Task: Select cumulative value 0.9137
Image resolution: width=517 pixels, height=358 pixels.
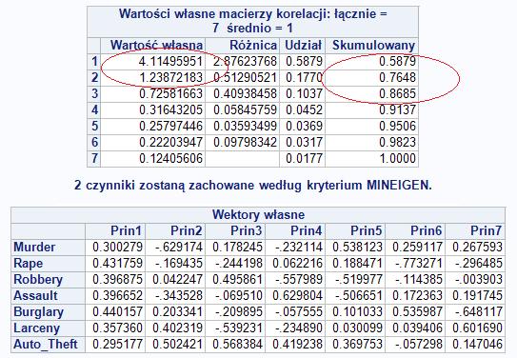Action: pos(397,109)
